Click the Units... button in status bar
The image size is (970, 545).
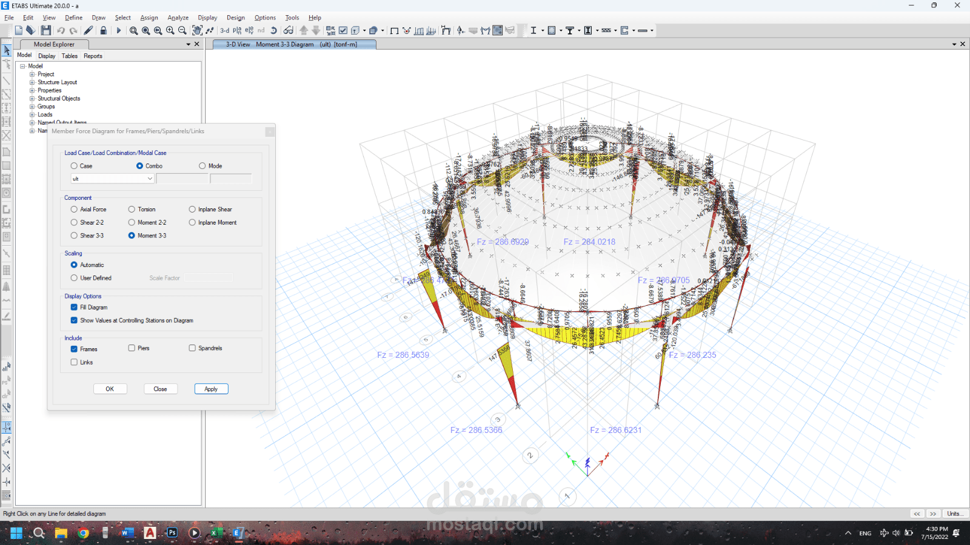click(954, 514)
